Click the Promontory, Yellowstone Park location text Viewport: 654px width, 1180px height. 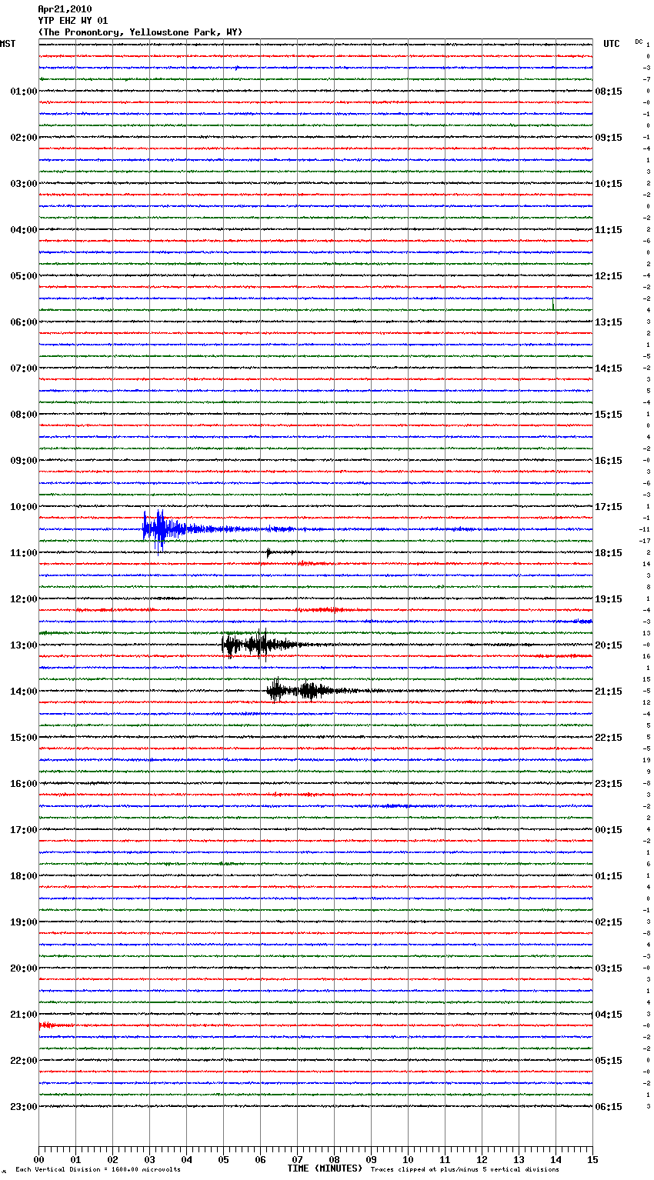click(140, 32)
